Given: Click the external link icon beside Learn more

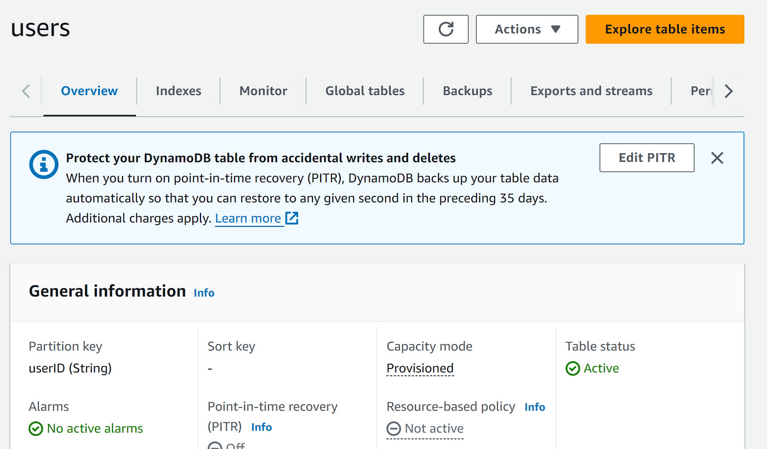Looking at the screenshot, I should pyautogui.click(x=292, y=218).
